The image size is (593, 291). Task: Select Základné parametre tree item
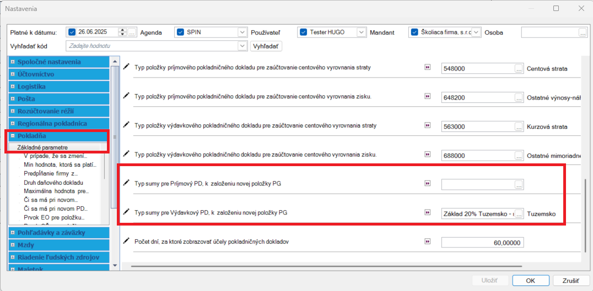coord(42,147)
